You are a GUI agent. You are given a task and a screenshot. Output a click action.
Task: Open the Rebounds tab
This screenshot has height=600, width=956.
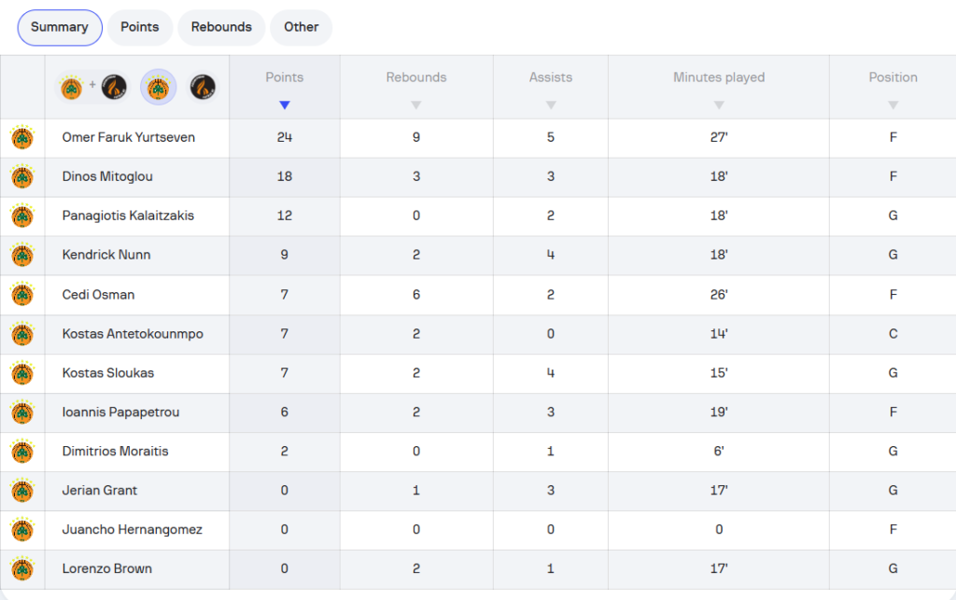click(x=221, y=27)
